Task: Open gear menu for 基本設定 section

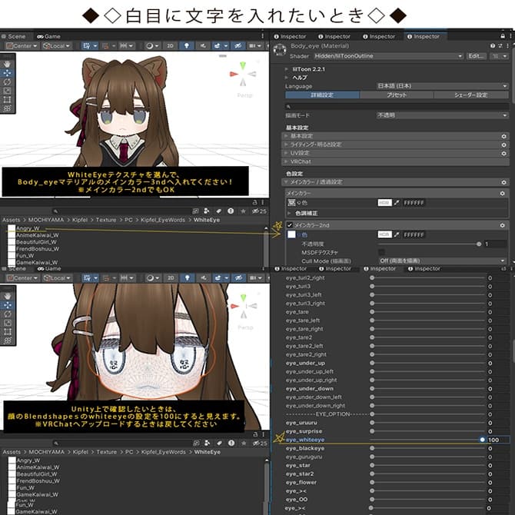Action: tap(503, 136)
